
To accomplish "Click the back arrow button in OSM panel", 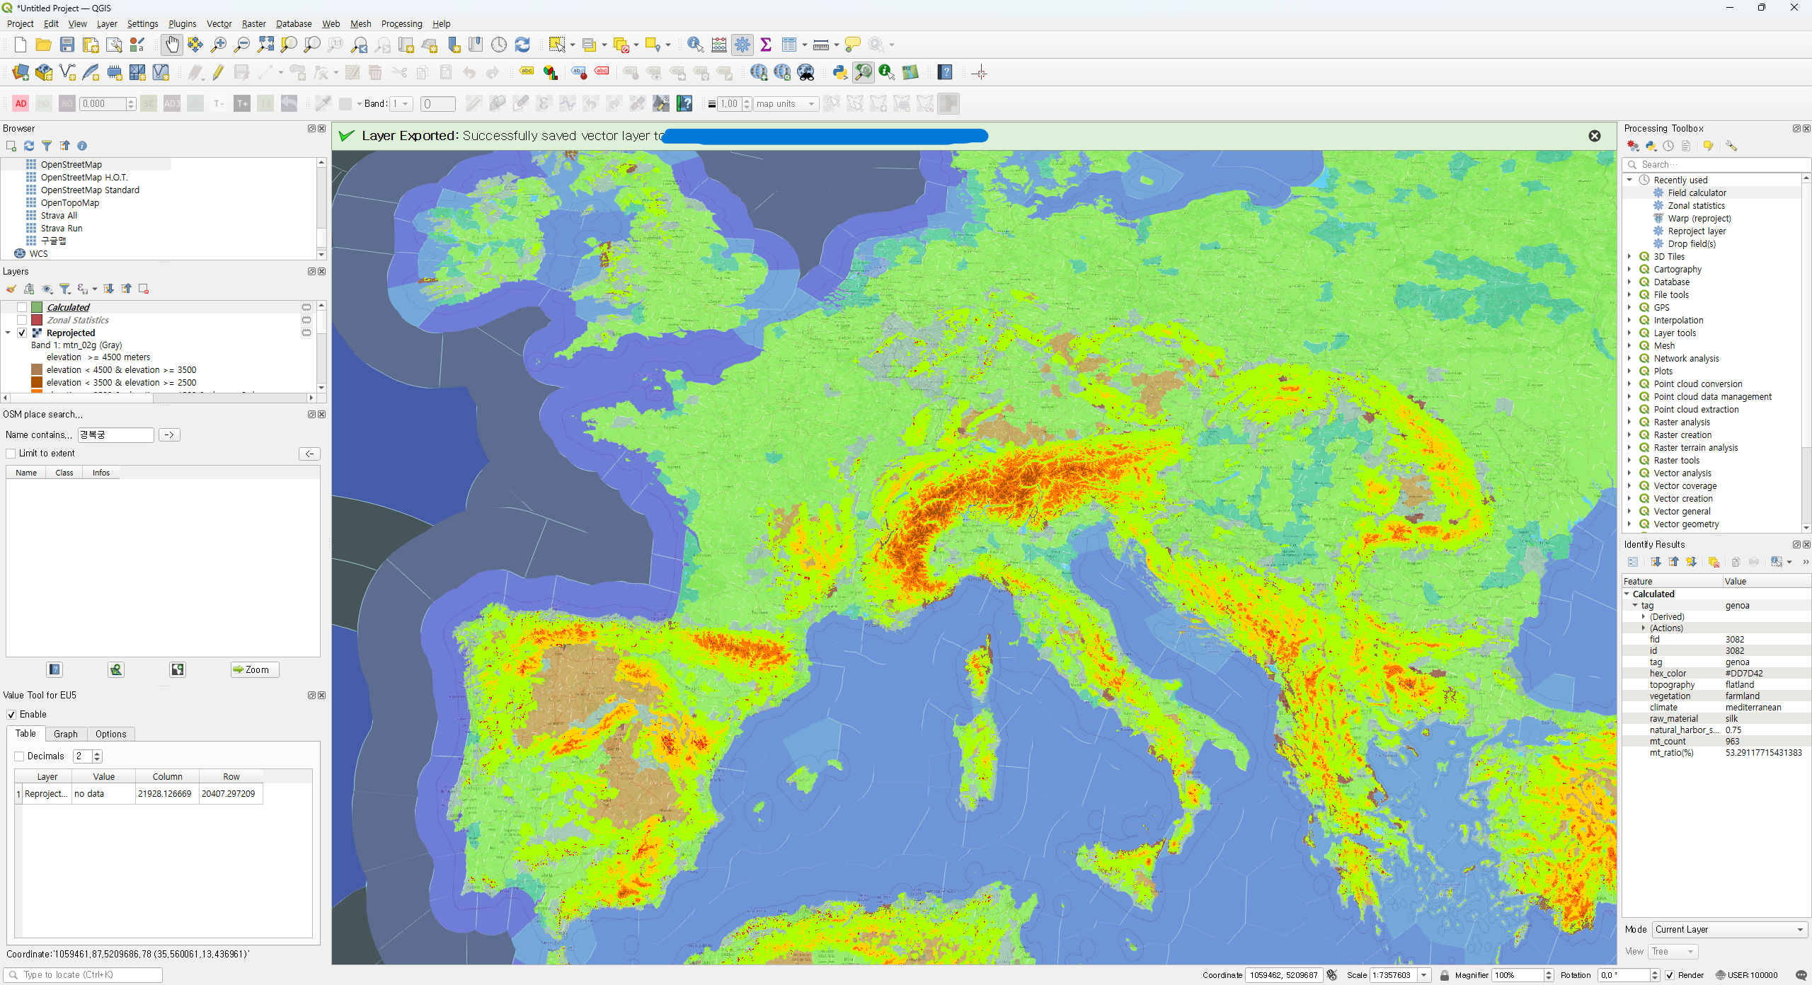I will point(309,454).
